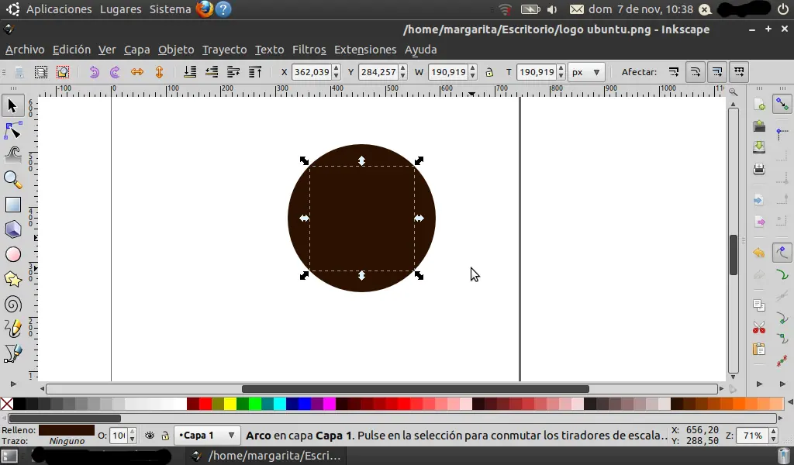Select the Rectangle tool

pos(12,204)
